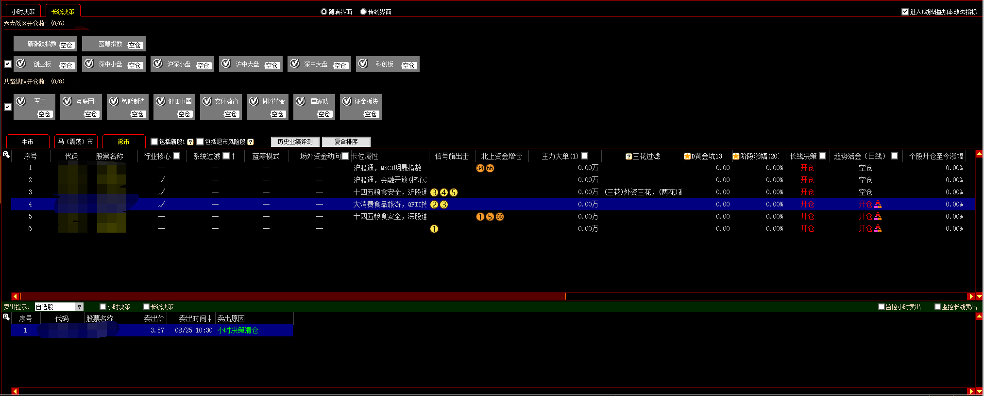Open the 自选股 sell-prompt dropdown
The width and height of the screenshot is (984, 396).
pos(79,307)
